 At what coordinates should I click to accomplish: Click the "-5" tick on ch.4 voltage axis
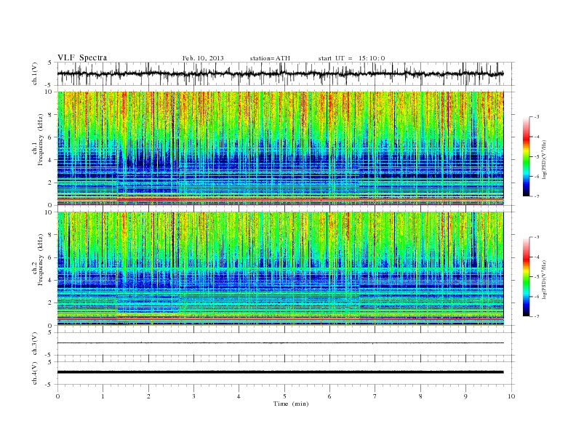coord(49,385)
